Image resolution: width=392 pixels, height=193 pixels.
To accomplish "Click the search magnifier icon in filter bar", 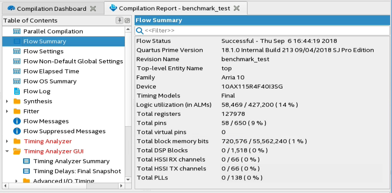I will pyautogui.click(x=140, y=31).
